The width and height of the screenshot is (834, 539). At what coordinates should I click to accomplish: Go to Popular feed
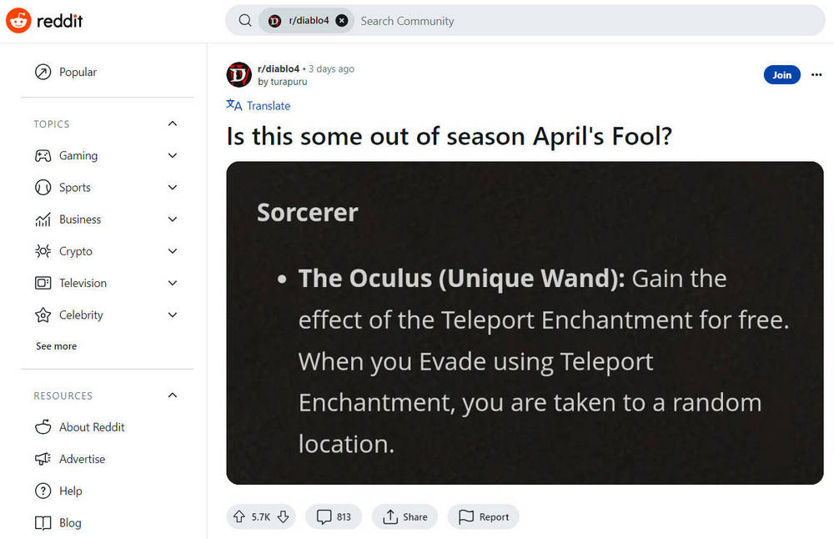coord(78,73)
